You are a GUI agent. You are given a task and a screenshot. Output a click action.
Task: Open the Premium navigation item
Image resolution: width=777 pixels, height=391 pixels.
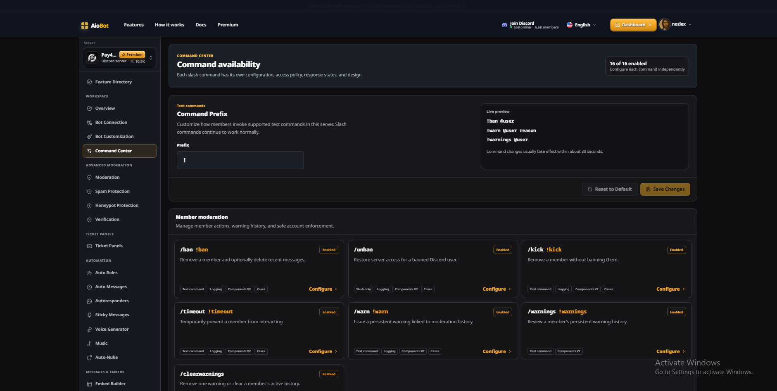[228, 25]
